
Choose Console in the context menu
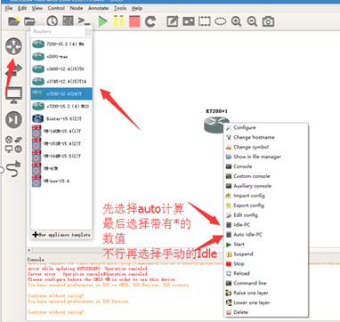point(266,166)
